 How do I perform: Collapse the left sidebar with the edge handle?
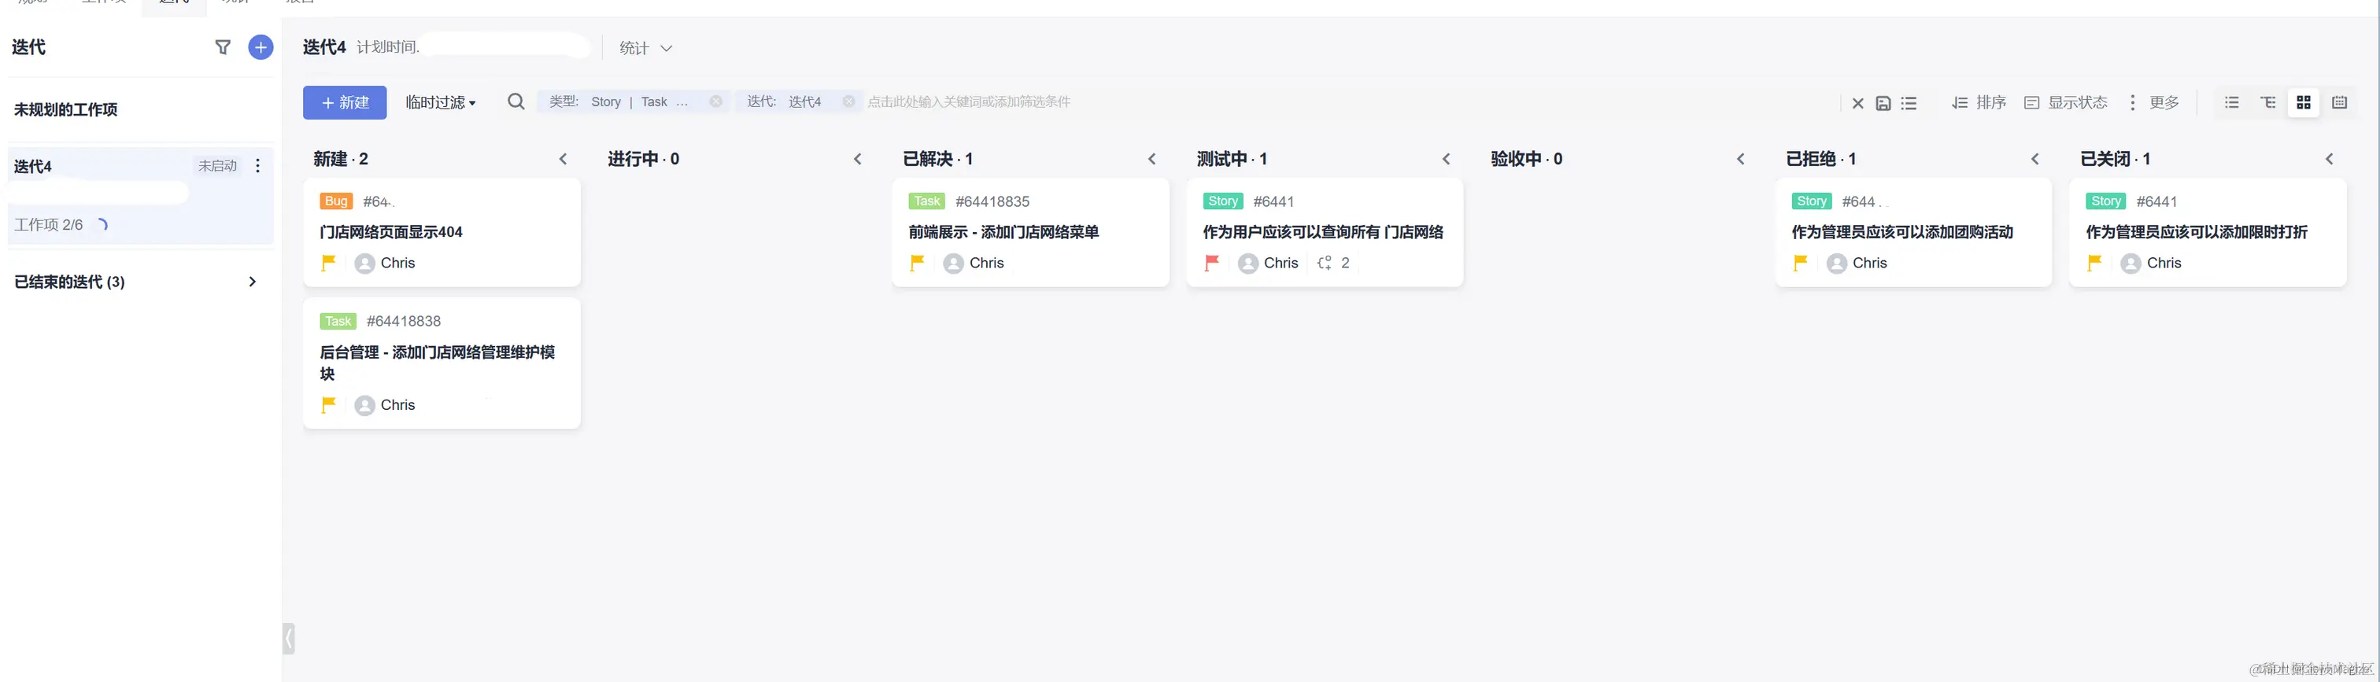[288, 639]
